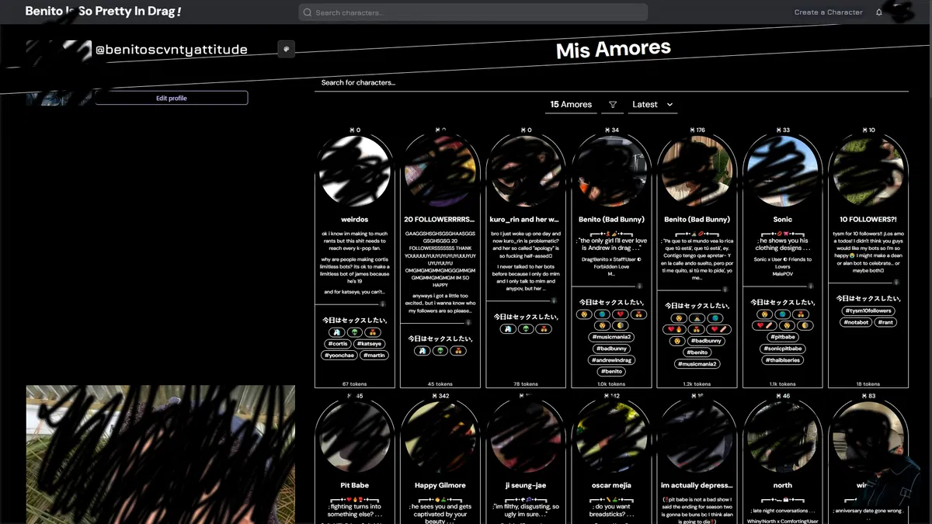932x524 pixels.
Task: Open the Pit Babe card title
Action: 354,485
